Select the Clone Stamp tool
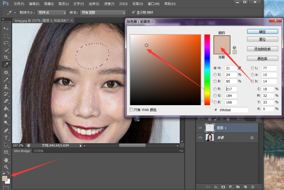Image resolution: width=284 pixels, height=190 pixels. [x=6, y=87]
